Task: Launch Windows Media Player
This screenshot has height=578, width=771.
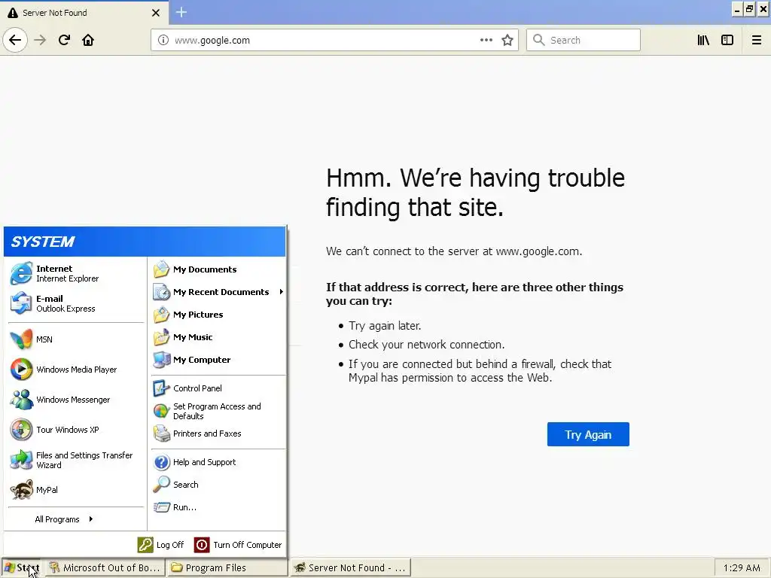Action: pyautogui.click(x=76, y=369)
